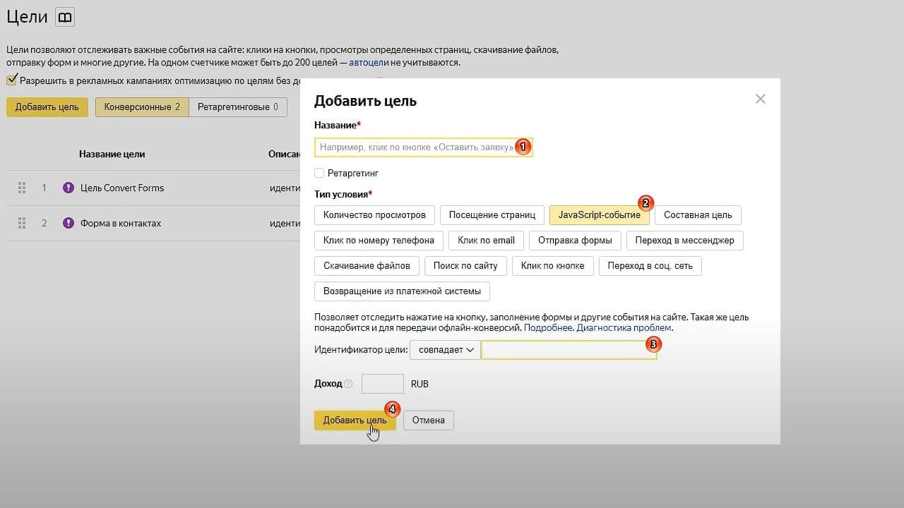Image resolution: width=904 pixels, height=508 pixels.
Task: Open the совпадает condition dropdown
Action: (445, 350)
